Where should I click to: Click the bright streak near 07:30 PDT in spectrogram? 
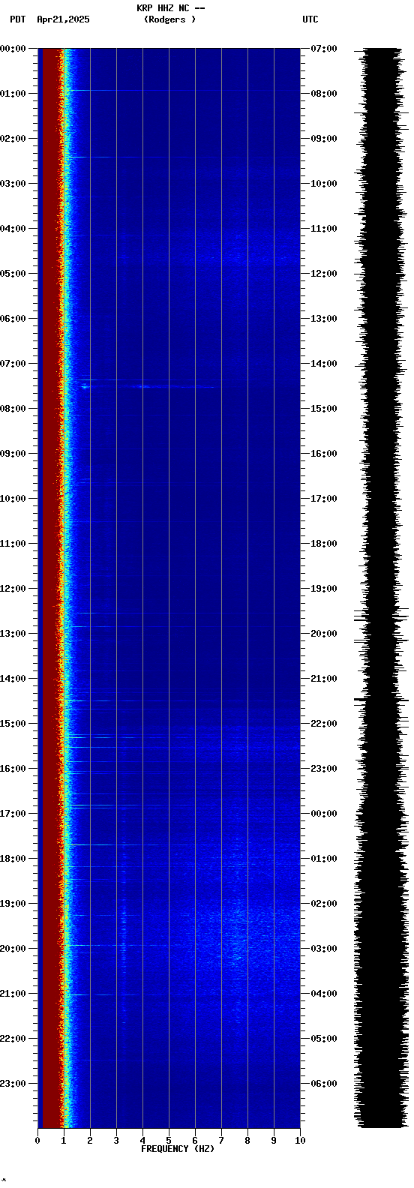147,386
